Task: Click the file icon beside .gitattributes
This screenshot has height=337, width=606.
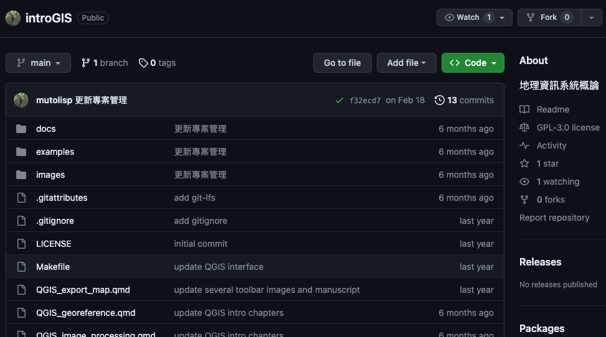Action: tap(21, 198)
